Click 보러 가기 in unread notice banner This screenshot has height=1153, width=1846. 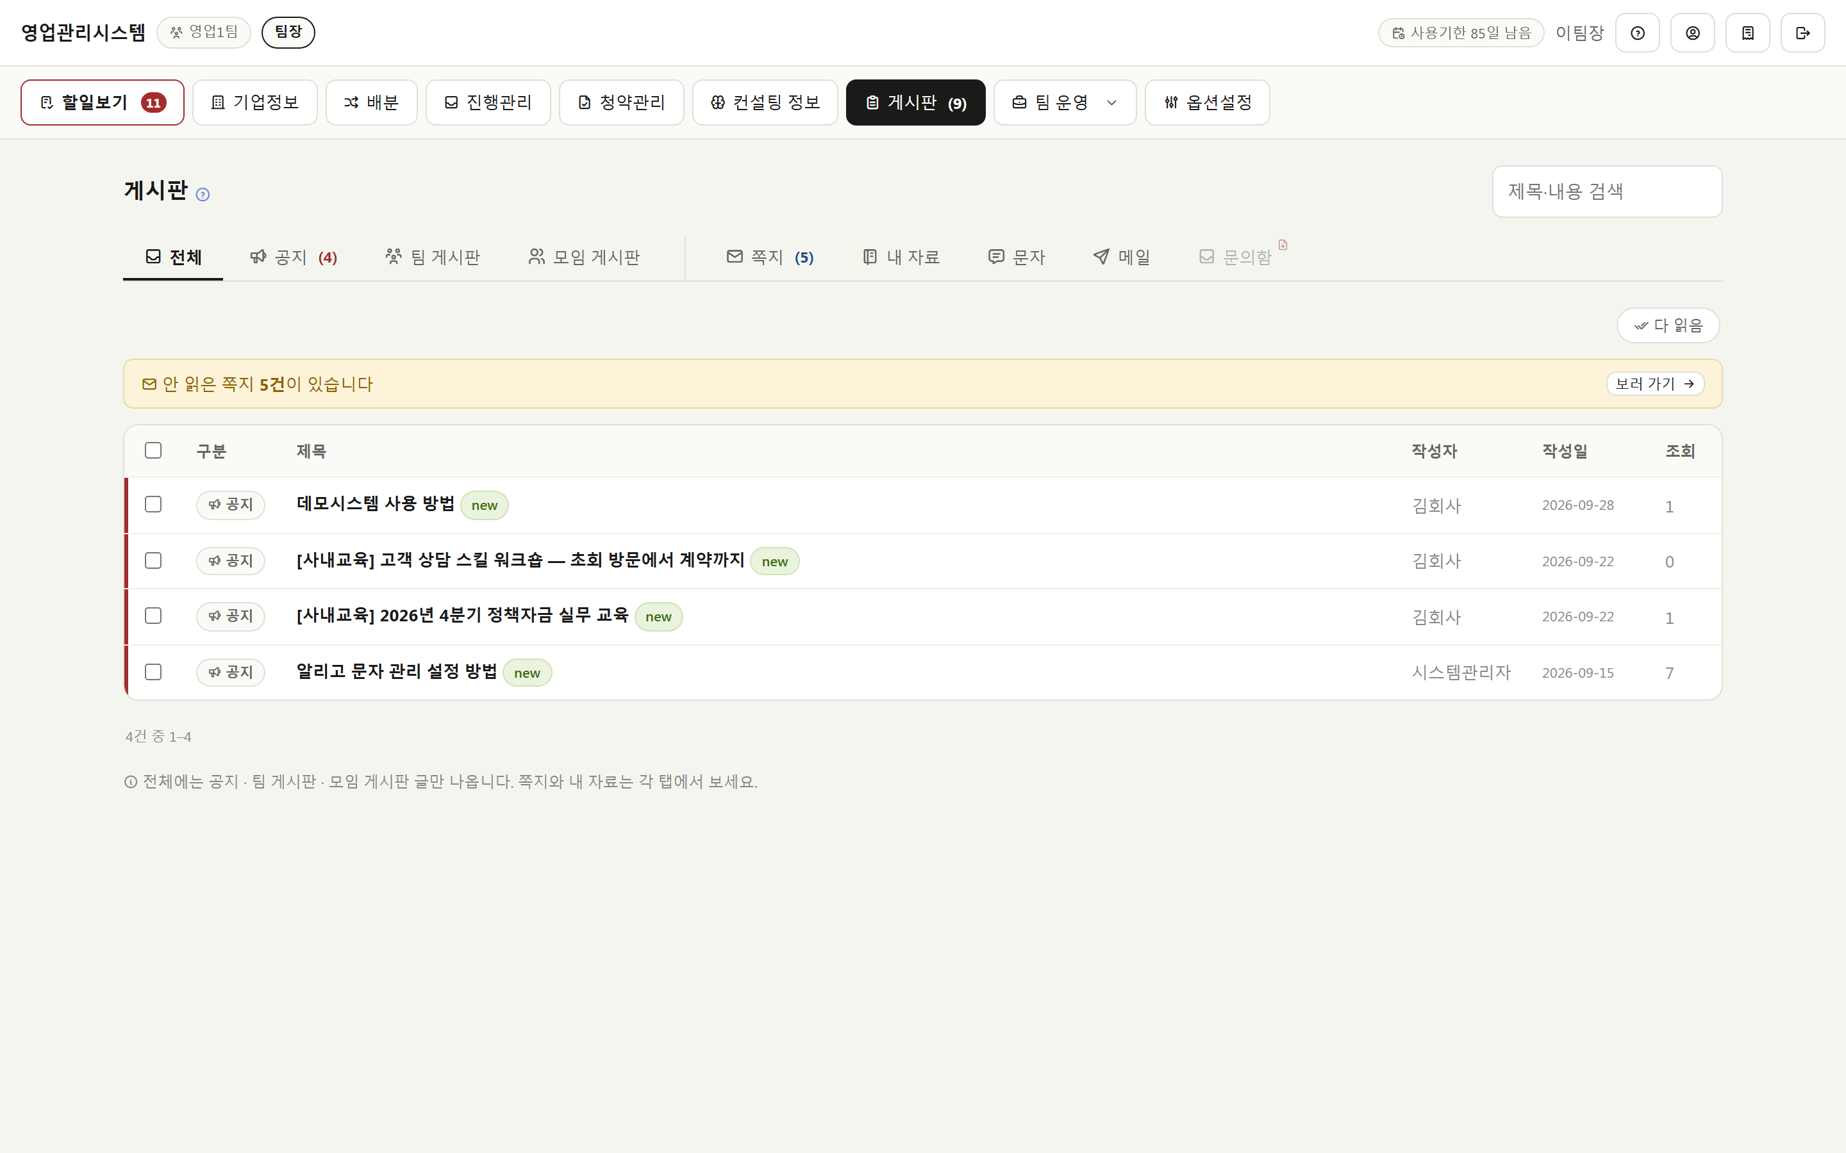(1655, 384)
